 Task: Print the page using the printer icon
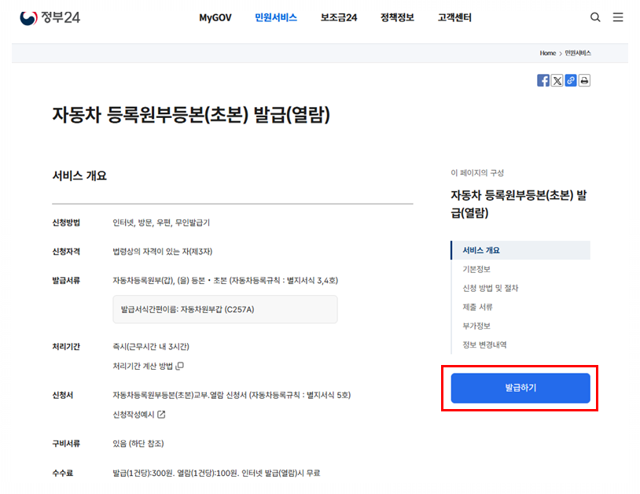[585, 79]
